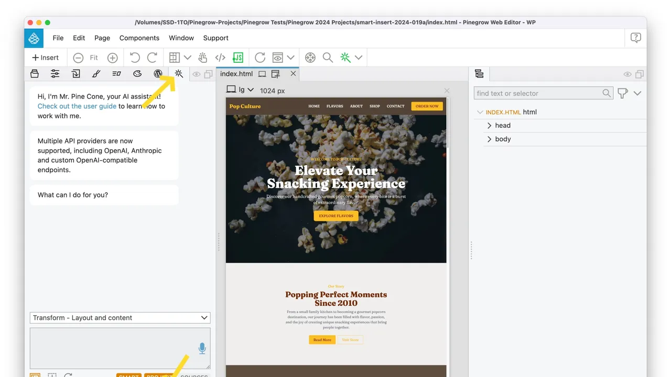Select the index.html page tab

(236, 74)
